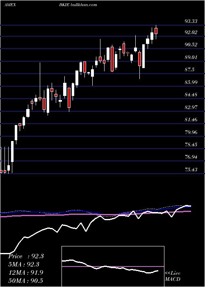205x287 pixels.
Task: Select the 89.01 price axis label
Action: point(191,57)
